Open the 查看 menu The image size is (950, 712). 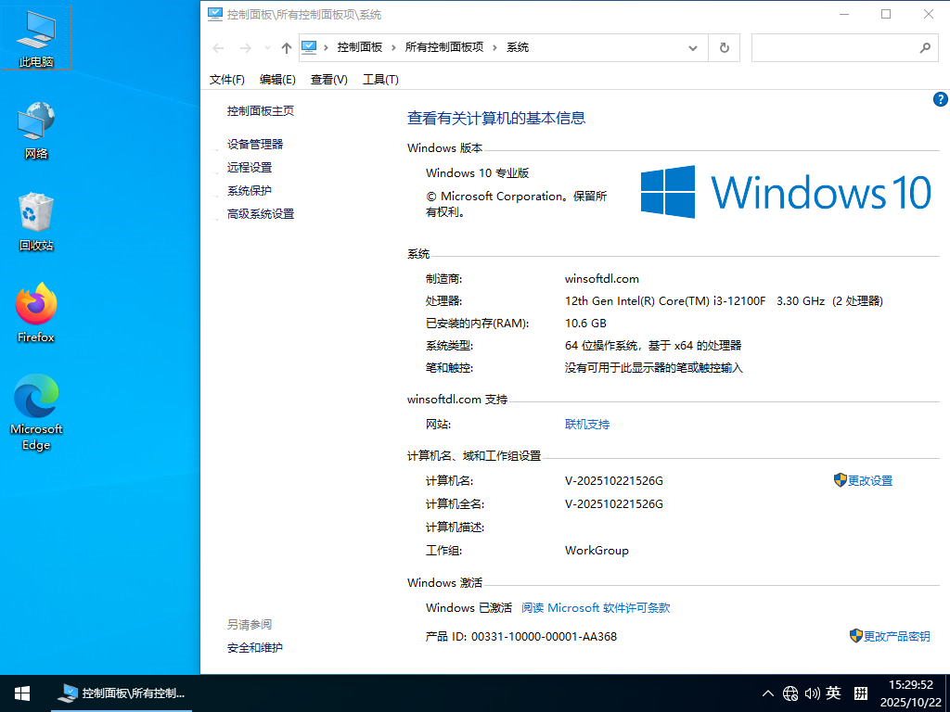point(328,79)
